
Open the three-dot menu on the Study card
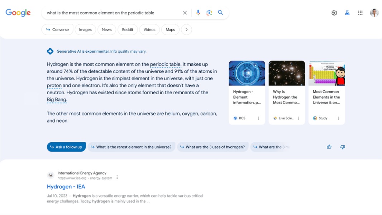click(338, 118)
